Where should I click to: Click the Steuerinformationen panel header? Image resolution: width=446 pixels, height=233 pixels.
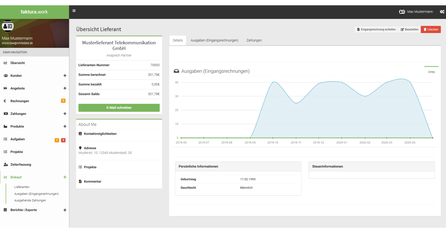tap(372, 167)
